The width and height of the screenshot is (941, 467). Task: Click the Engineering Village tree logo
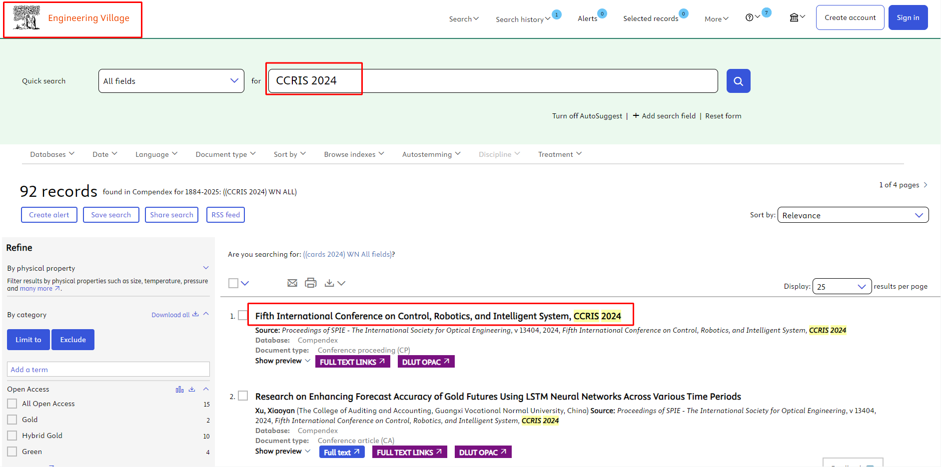pyautogui.click(x=26, y=17)
